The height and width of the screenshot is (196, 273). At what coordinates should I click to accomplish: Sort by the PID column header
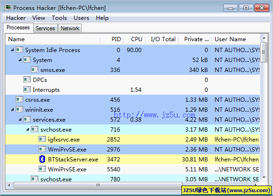pos(112,39)
